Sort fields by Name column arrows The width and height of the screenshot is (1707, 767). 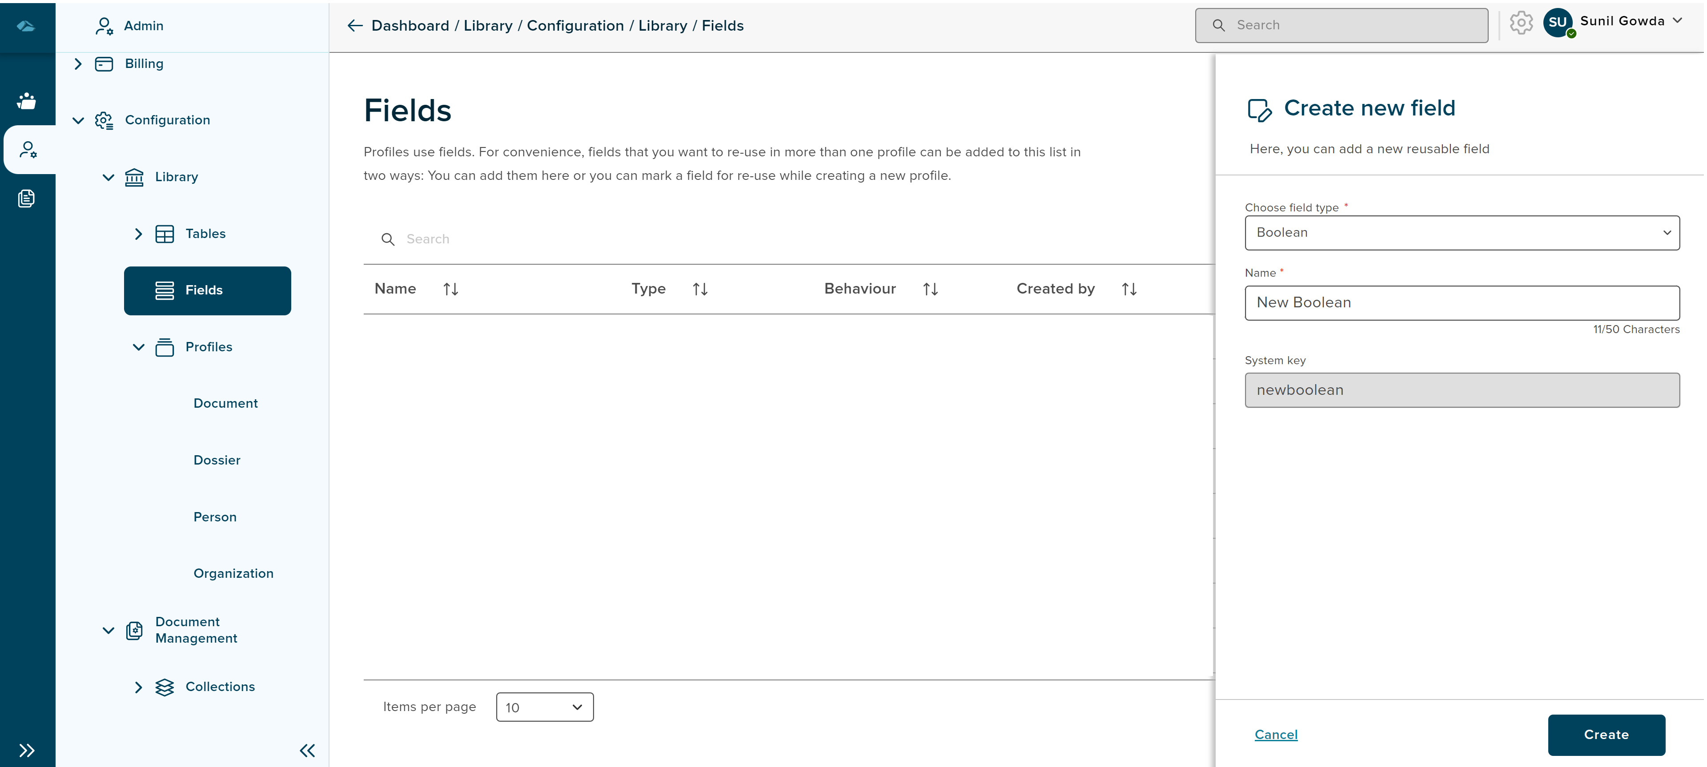pos(450,289)
